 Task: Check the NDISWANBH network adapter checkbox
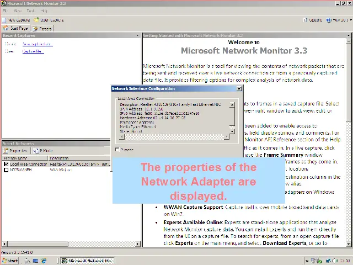click(x=6, y=169)
